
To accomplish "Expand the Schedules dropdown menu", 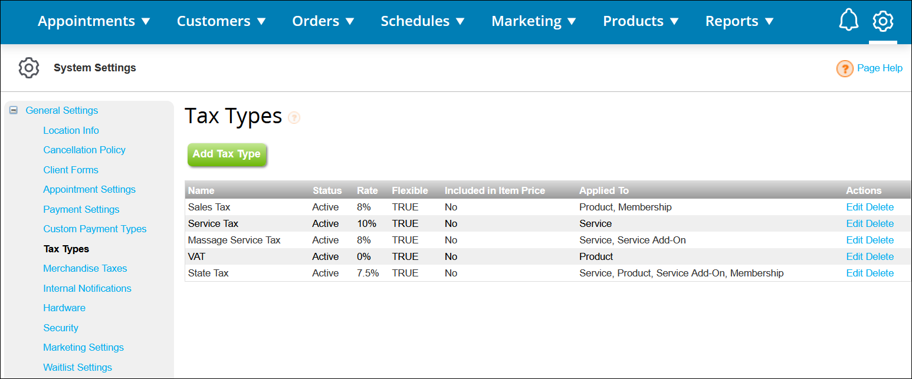I will click(x=423, y=21).
